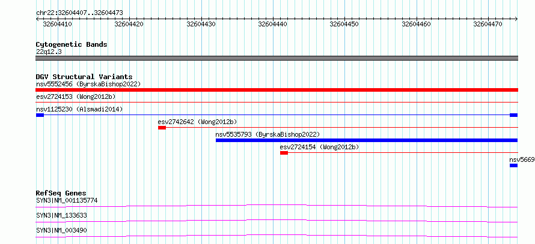535x244 pixels.
Task: Select the magenta SYN3|NM_133633 transcript line
Action: pos(277,221)
